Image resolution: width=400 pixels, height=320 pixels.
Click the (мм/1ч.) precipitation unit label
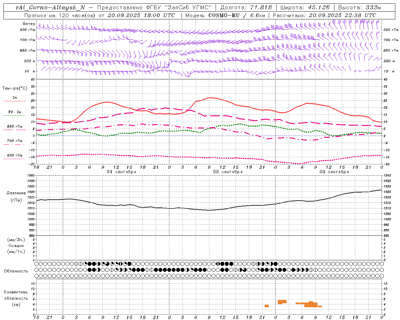(x=16, y=252)
